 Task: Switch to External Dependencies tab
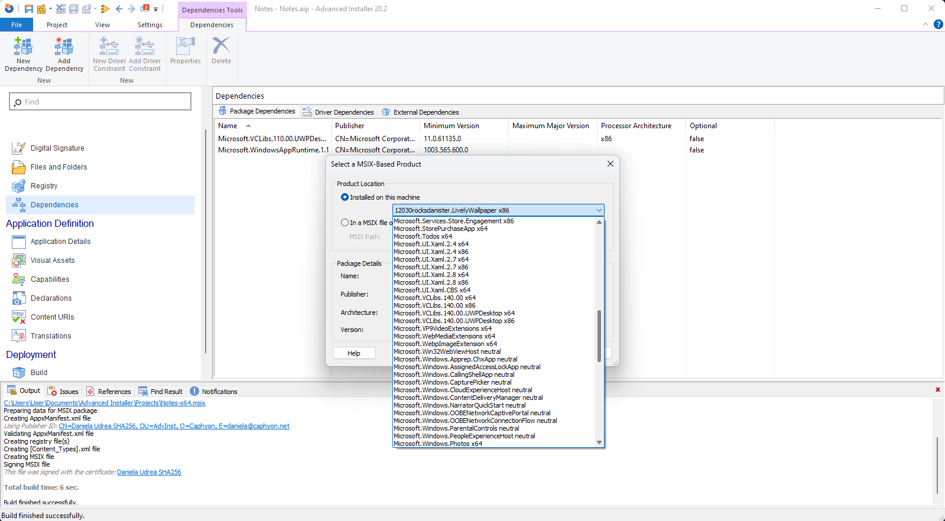click(x=420, y=112)
